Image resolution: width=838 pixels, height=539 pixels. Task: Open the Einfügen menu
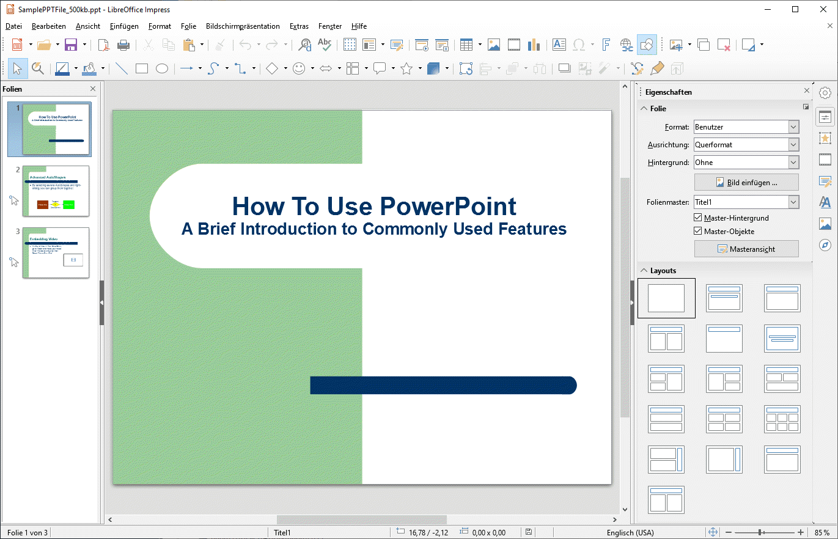[124, 26]
